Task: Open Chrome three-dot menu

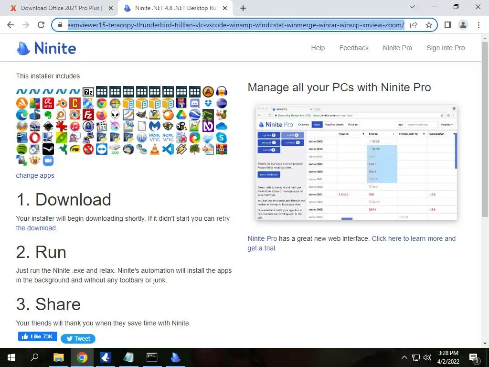Action: tap(478, 25)
